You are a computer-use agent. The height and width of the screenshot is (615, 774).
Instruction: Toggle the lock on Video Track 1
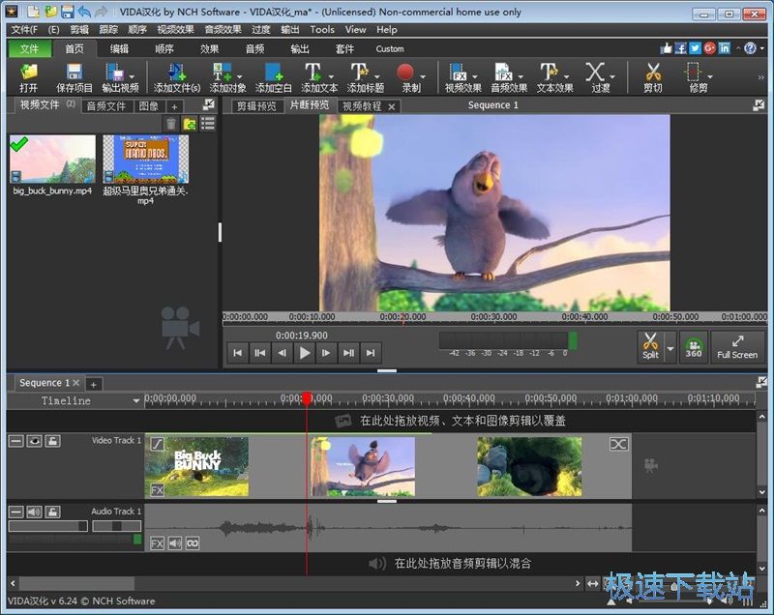tap(53, 441)
